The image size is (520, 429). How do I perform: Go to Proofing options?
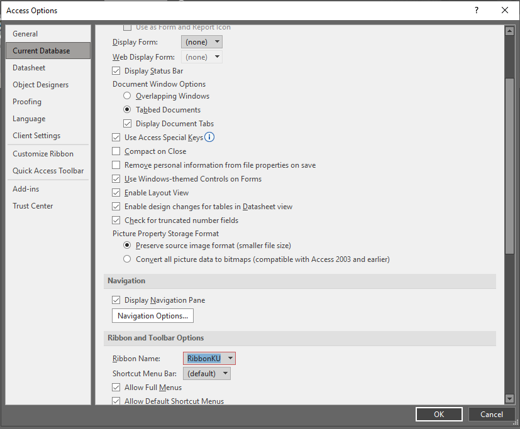click(48, 102)
